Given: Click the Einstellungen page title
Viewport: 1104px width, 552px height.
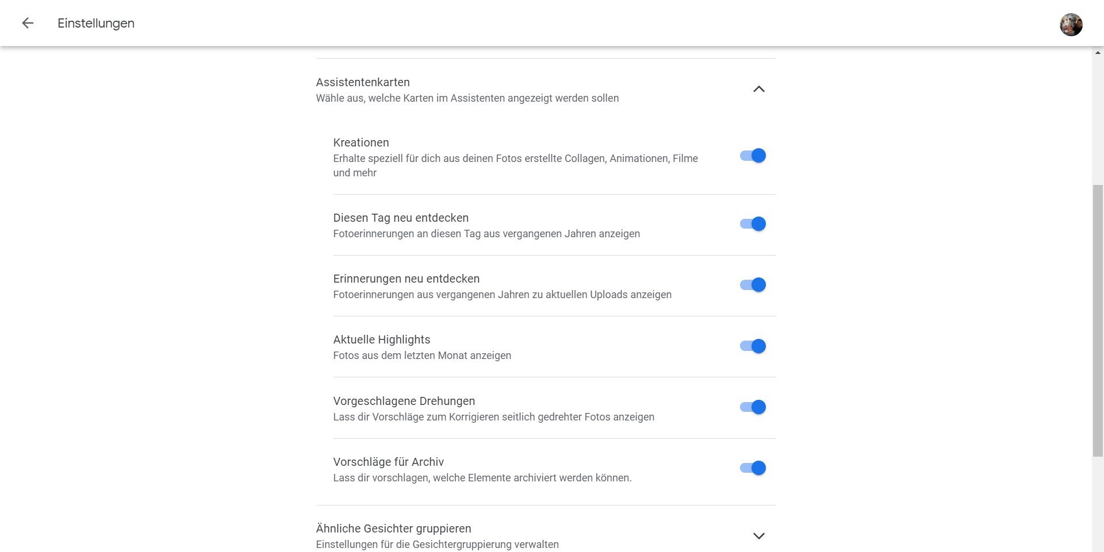Looking at the screenshot, I should click(x=96, y=24).
